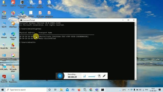Select Command Prompt taskbar button
Image resolution: width=163 pixels, height=92 pixels.
(103, 90)
